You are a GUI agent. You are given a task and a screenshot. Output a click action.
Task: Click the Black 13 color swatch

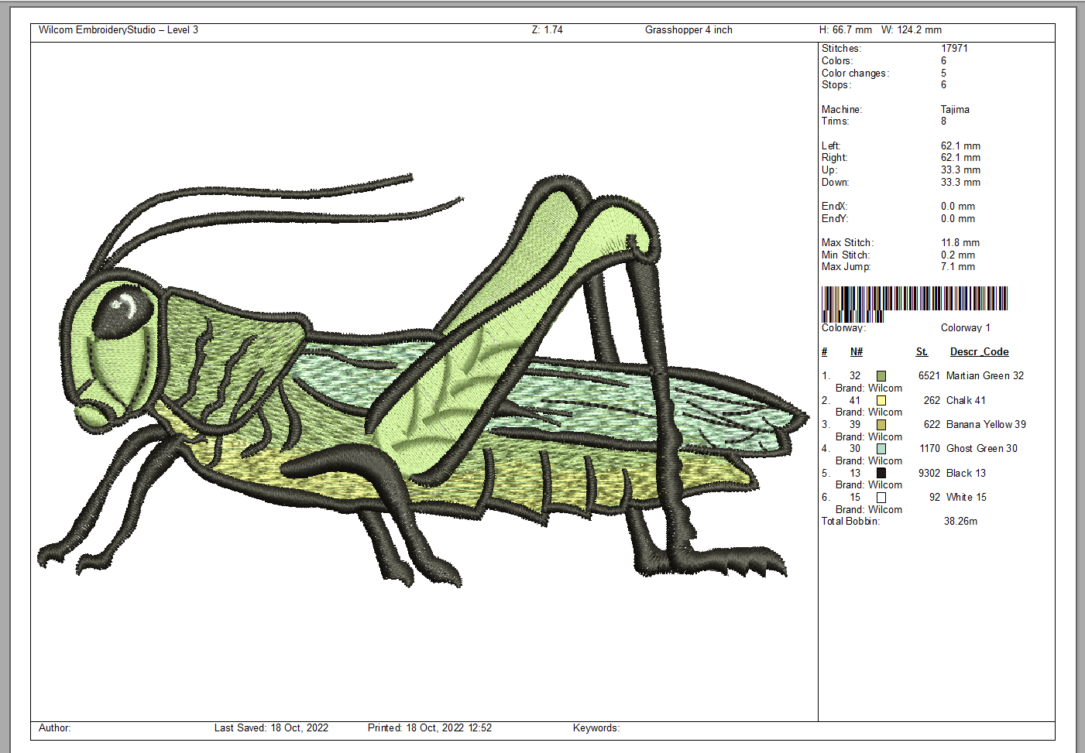(x=881, y=473)
